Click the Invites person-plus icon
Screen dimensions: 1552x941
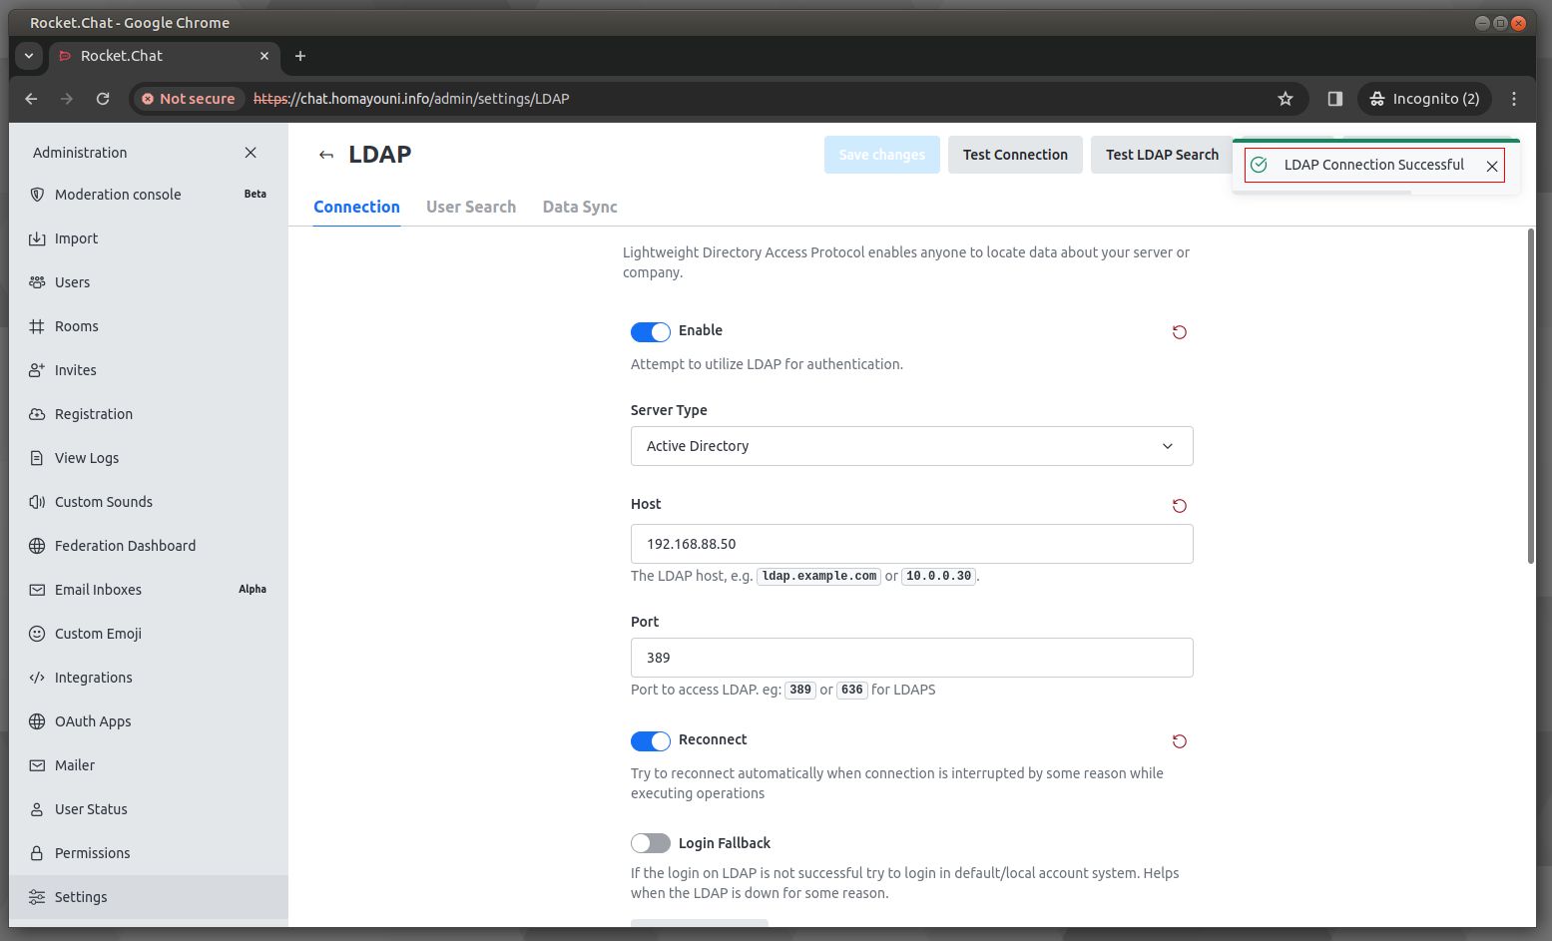(37, 370)
